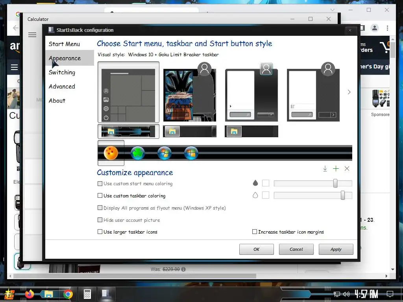
Task: Open Chrome's three-dot menu
Action: [x=387, y=28]
